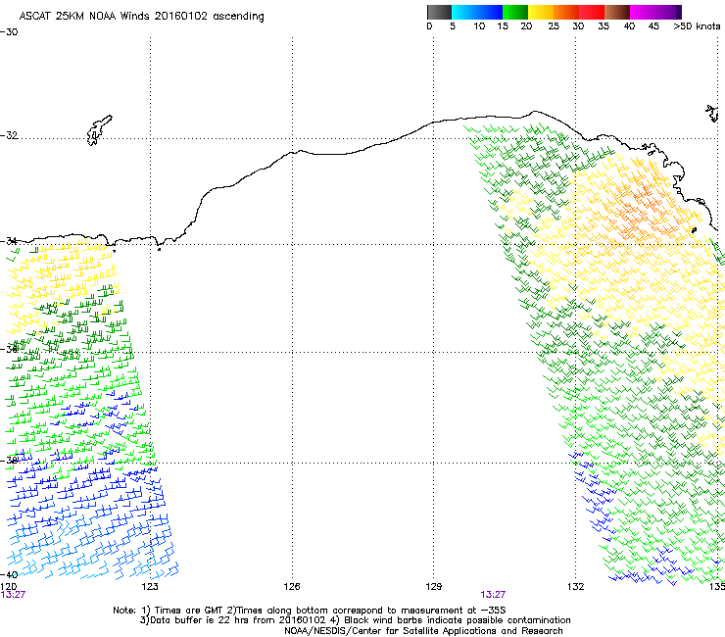Viewport: 725px width, 637px height.
Task: Click the '-40' latitude axis label
Action: [x=9, y=574]
